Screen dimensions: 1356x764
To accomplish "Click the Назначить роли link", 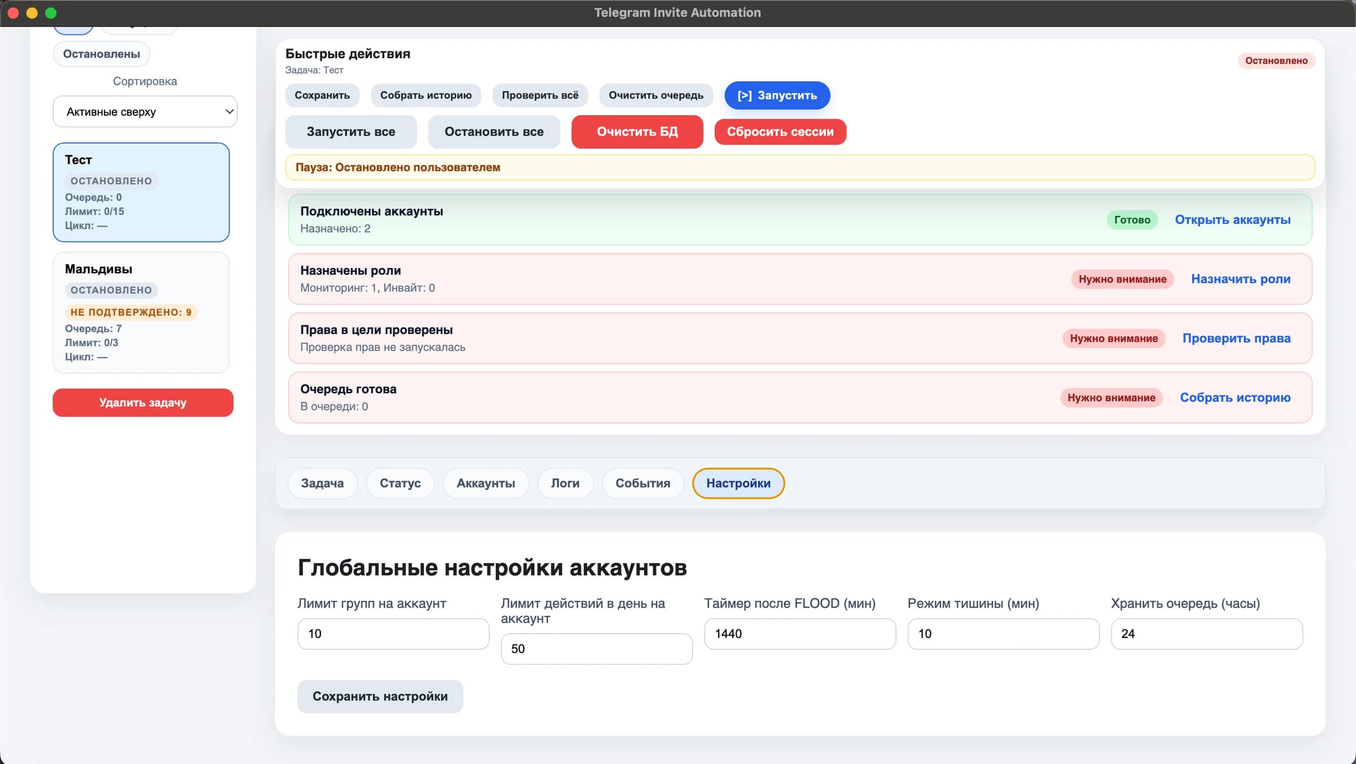I will (1241, 279).
